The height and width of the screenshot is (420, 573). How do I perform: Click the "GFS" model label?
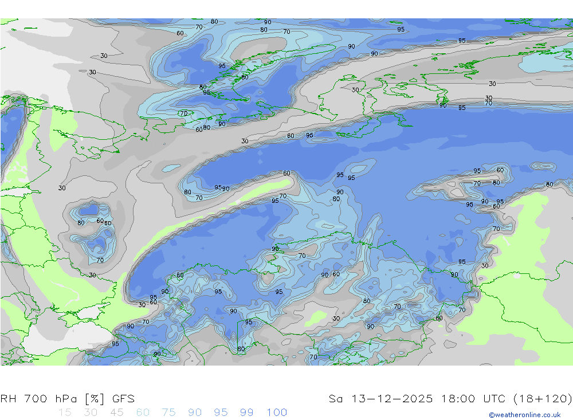(x=124, y=398)
